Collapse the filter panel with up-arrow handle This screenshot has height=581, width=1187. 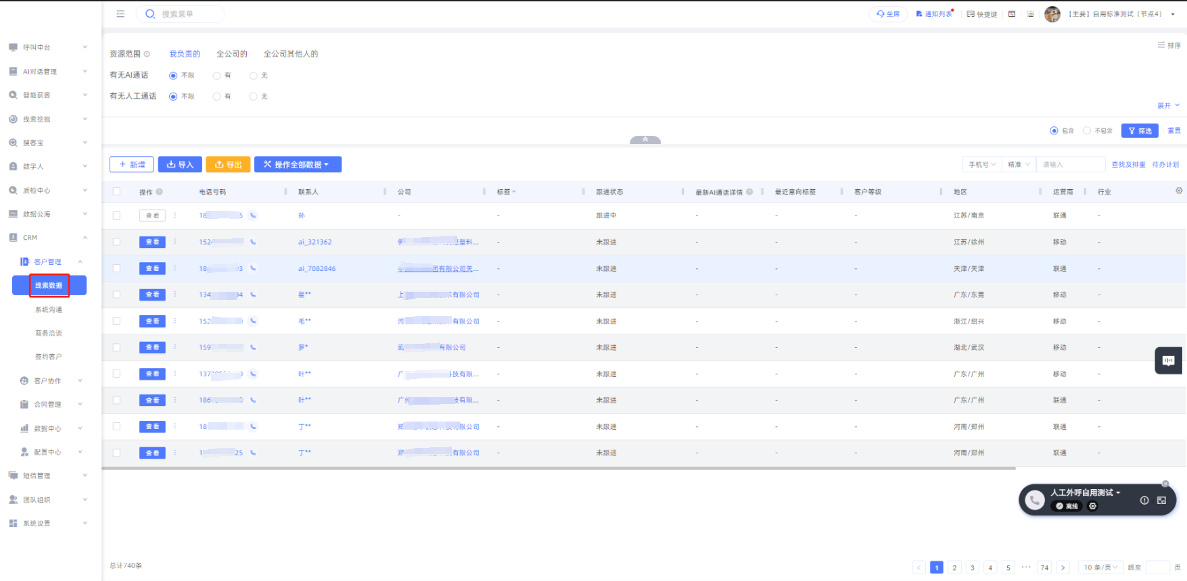pyautogui.click(x=645, y=140)
